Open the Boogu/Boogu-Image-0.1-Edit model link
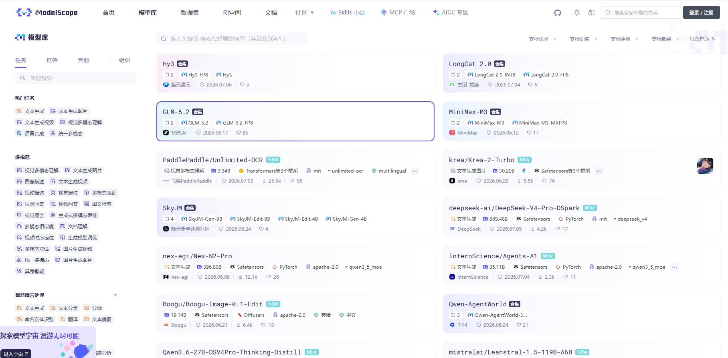The image size is (728, 358). tap(213, 304)
